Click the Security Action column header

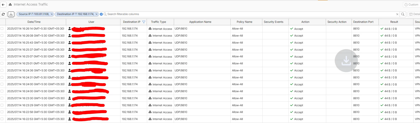point(337,22)
